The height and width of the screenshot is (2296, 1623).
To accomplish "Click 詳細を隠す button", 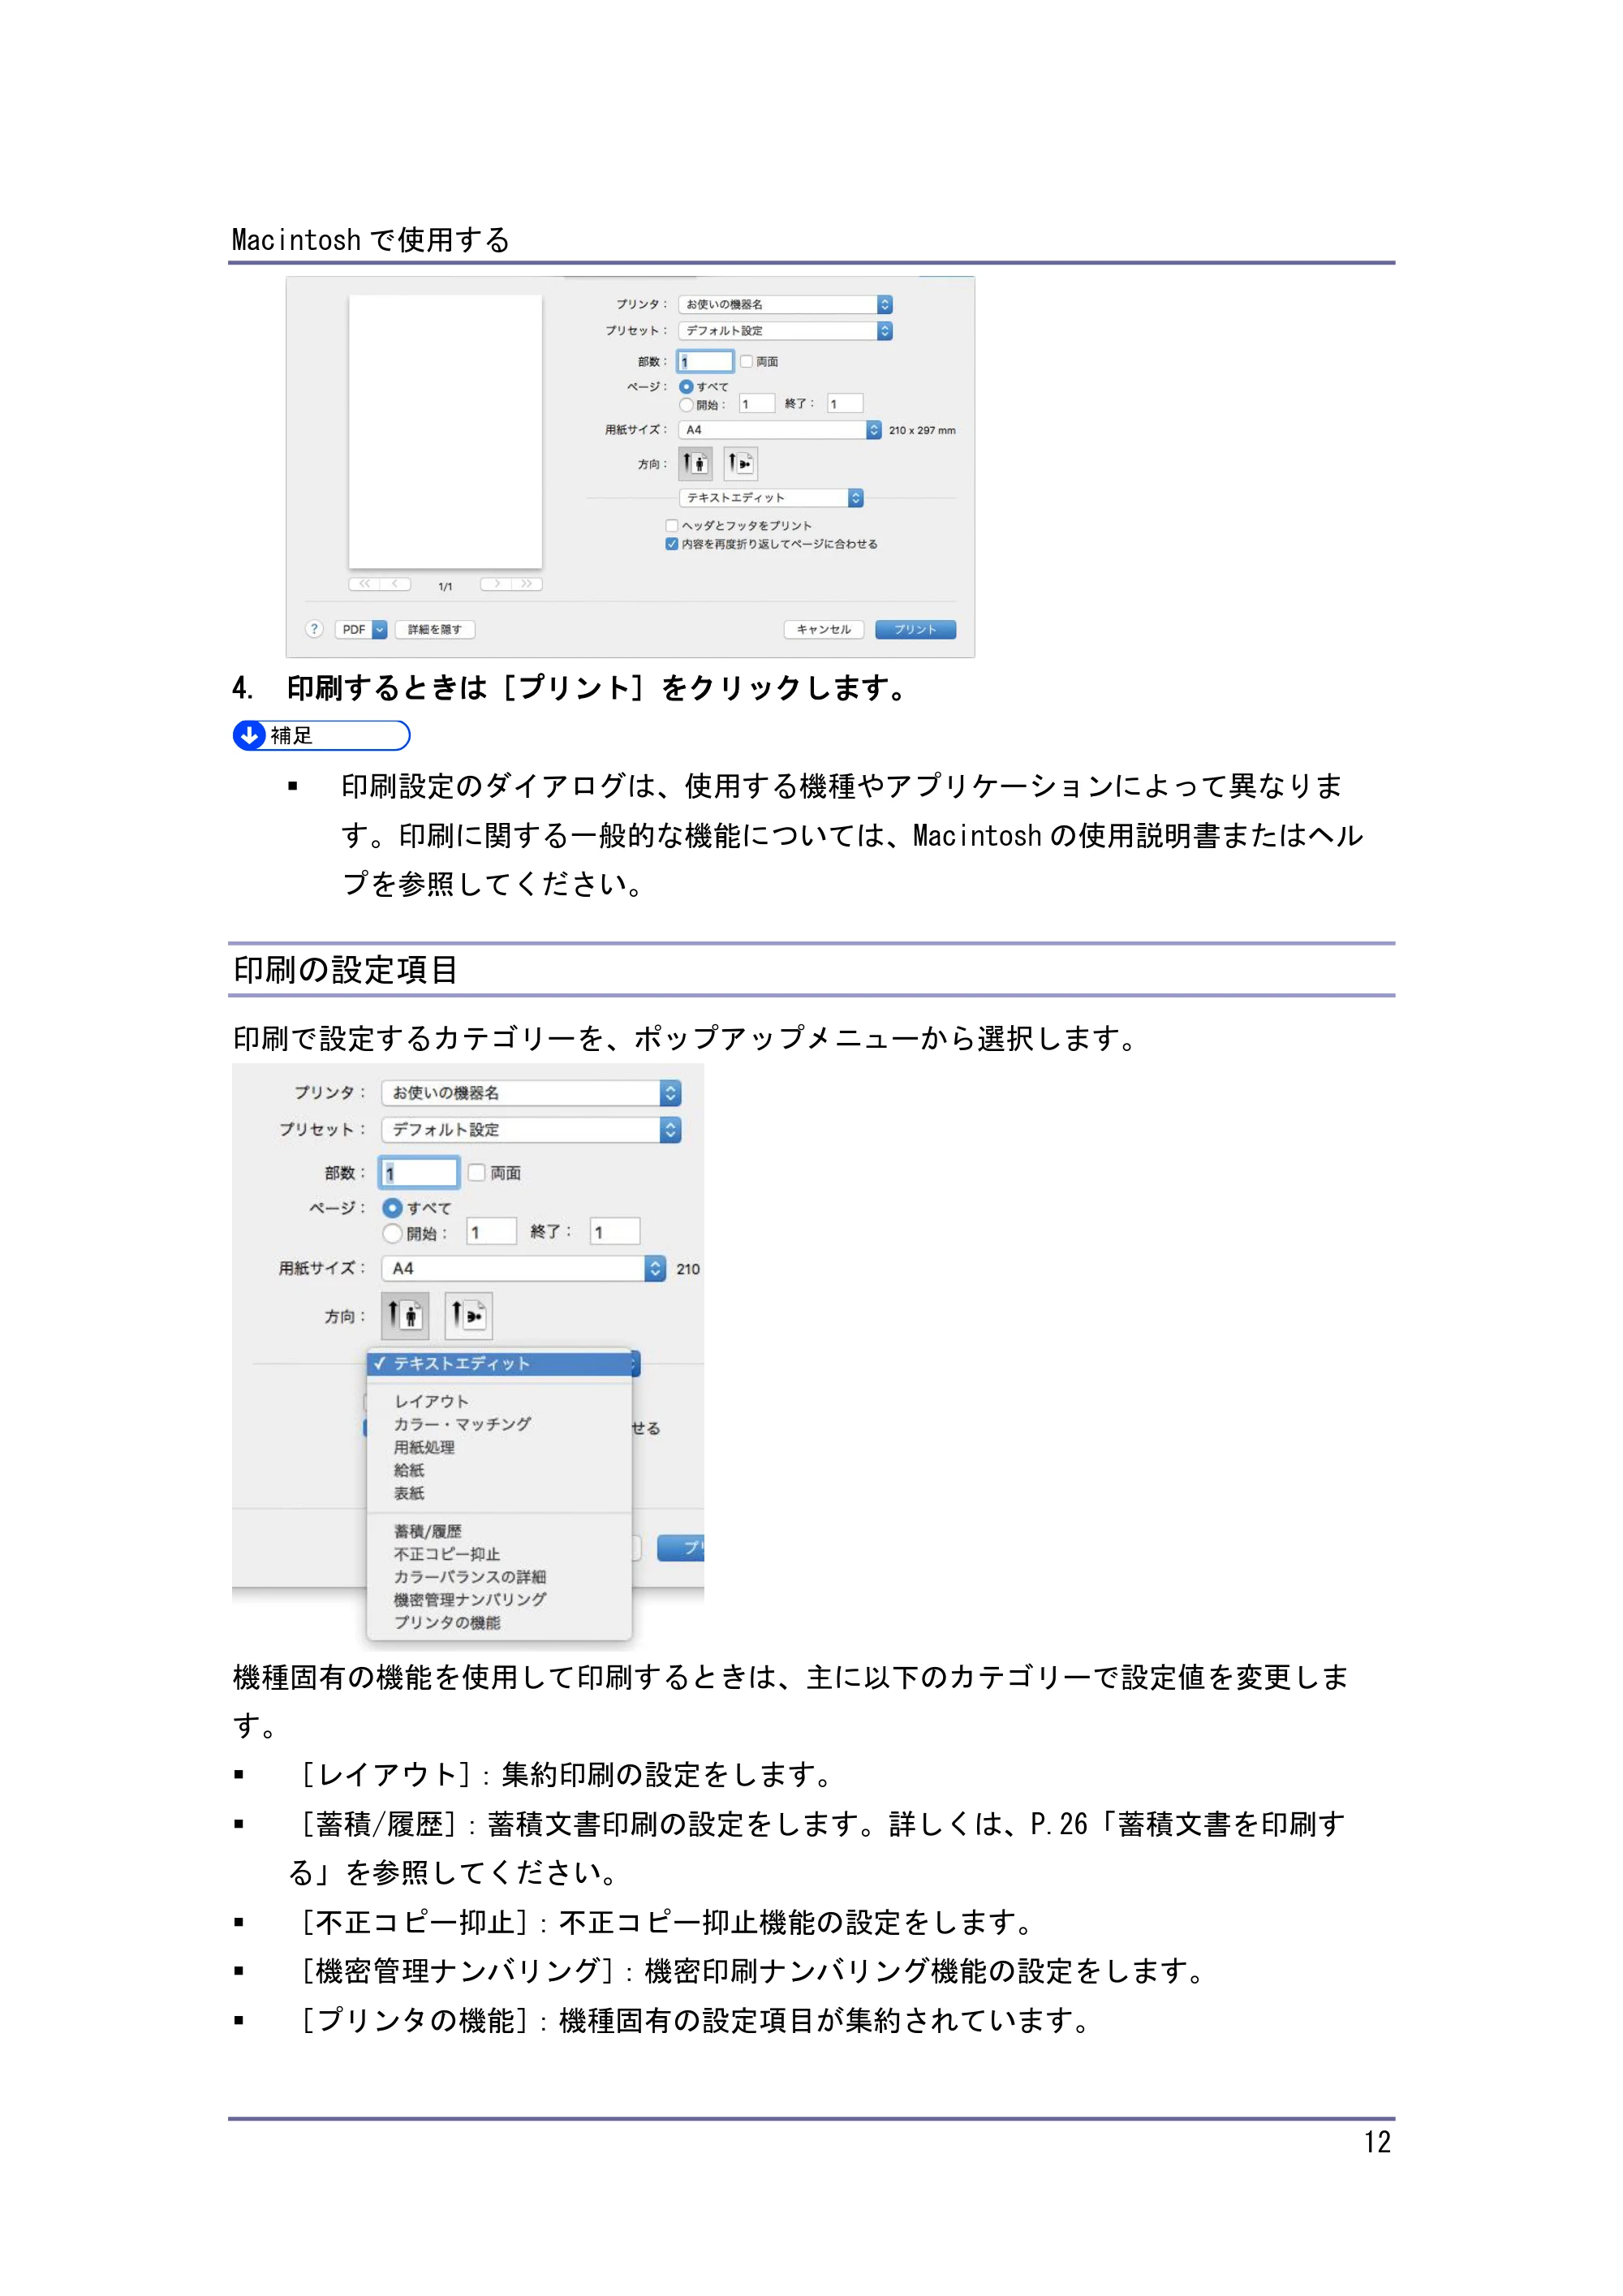I will 434,629.
